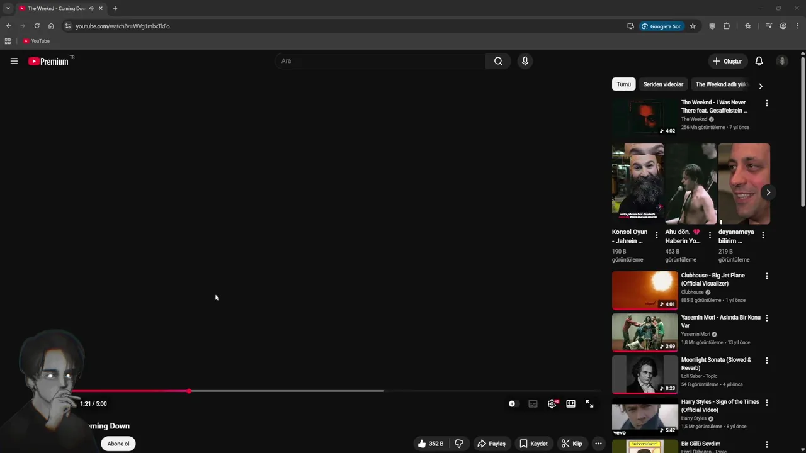
Task: Open options for Moonlight Sonata video
Action: click(x=766, y=361)
